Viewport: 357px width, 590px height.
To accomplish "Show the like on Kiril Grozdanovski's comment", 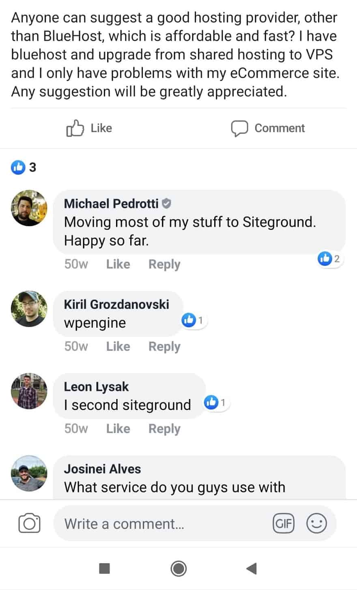I will point(193,321).
